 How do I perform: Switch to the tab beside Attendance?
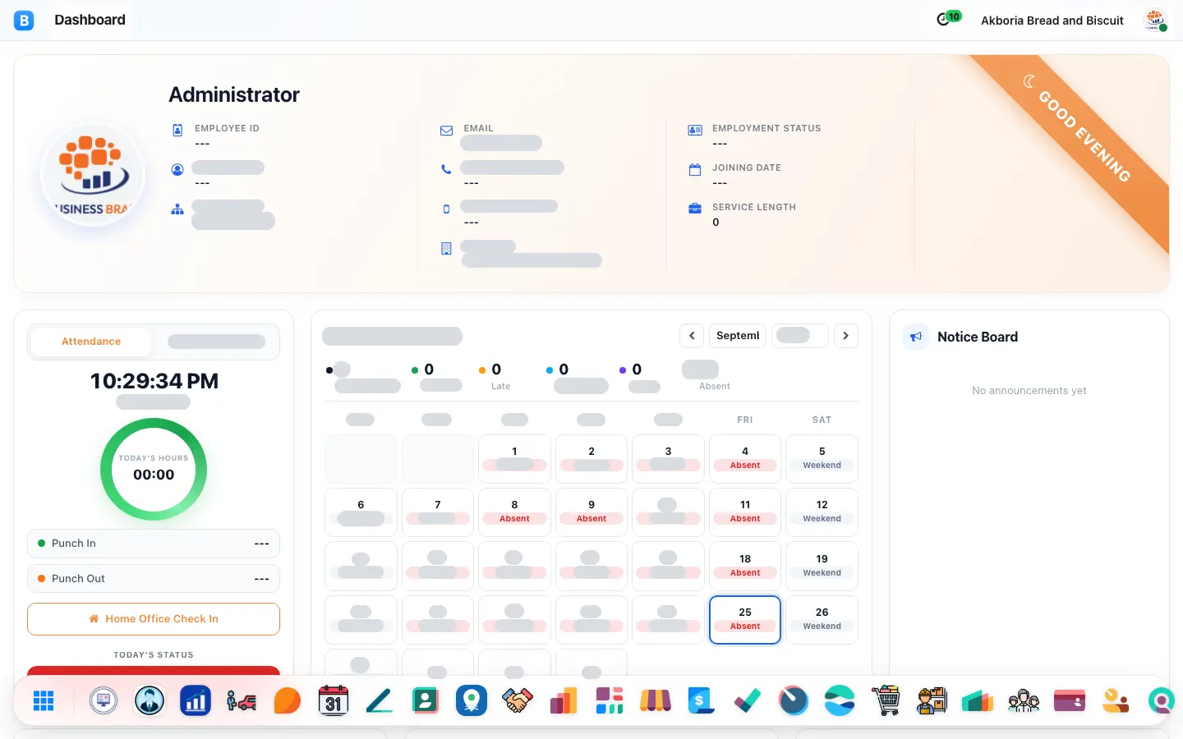point(216,342)
